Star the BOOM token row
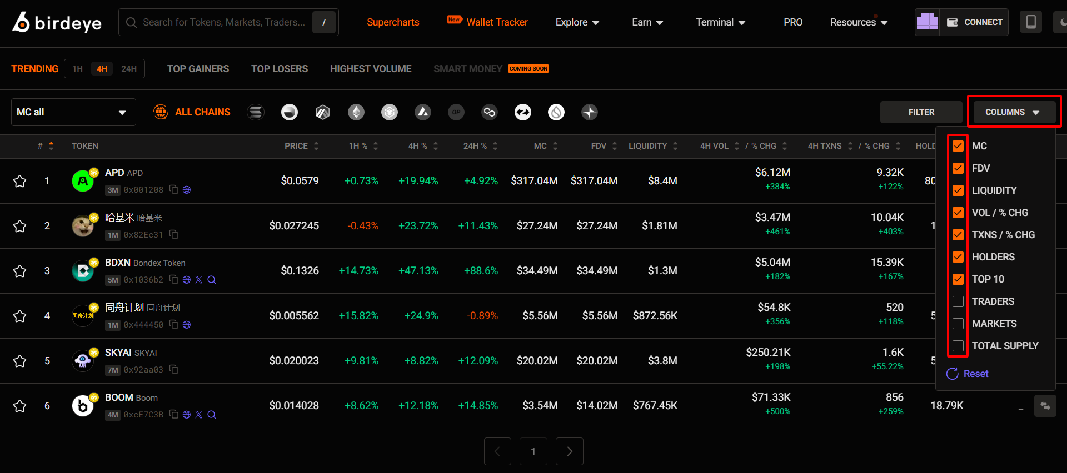Image resolution: width=1067 pixels, height=473 pixels. tap(20, 406)
